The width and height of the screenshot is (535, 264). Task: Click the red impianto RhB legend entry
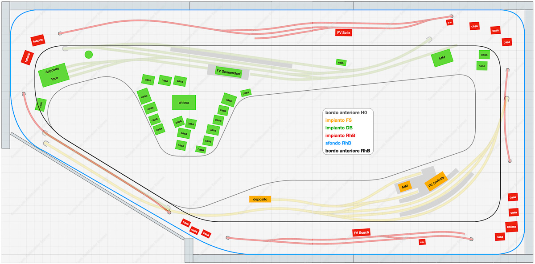tap(340, 136)
